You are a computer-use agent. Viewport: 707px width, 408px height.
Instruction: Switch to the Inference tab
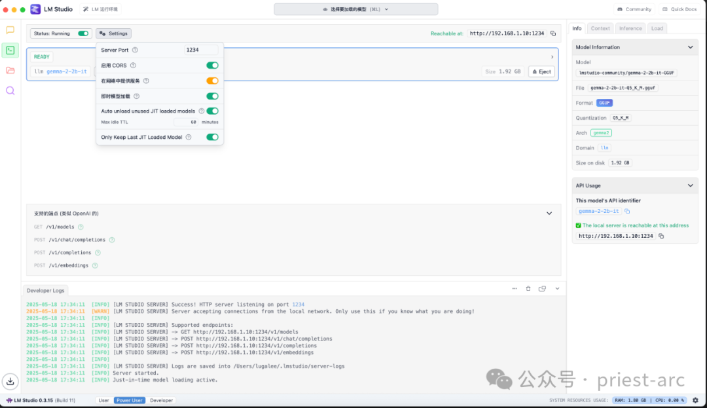click(x=630, y=28)
